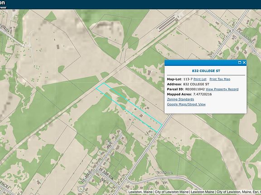This screenshot has width=261, height=195.
Task: Maximize the parcel info popup
Action: (240, 62)
